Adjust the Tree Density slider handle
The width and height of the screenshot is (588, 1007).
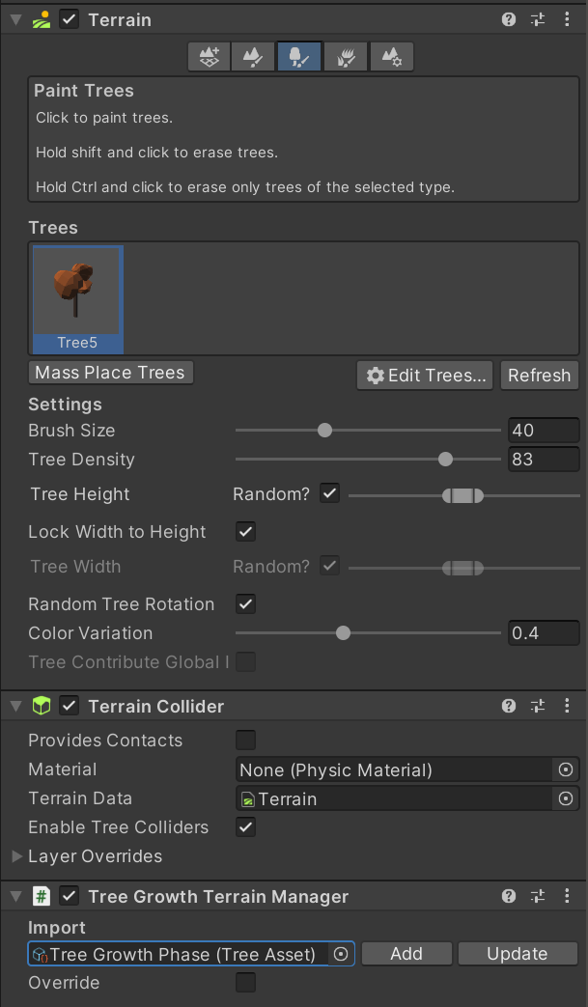pos(445,460)
